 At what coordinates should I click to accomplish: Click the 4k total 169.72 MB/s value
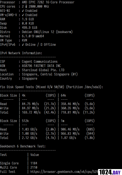click(x=31, y=112)
